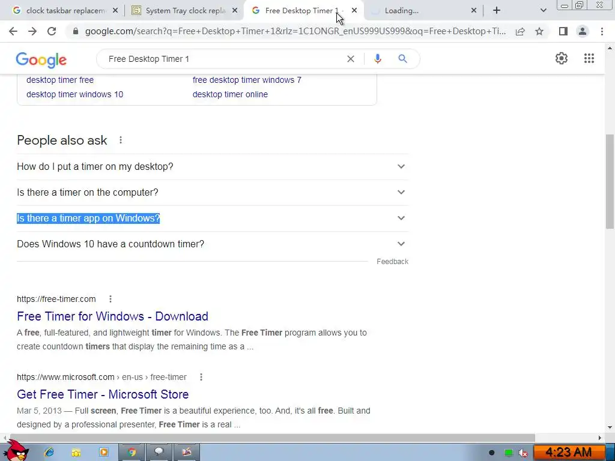The image size is (615, 461).
Task: Open related search 'free desktop timer windows 7'
Action: 247,80
